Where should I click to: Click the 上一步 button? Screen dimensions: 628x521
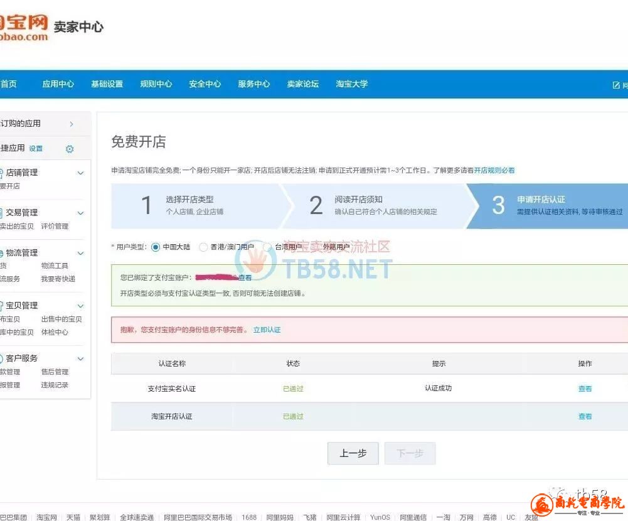click(353, 453)
